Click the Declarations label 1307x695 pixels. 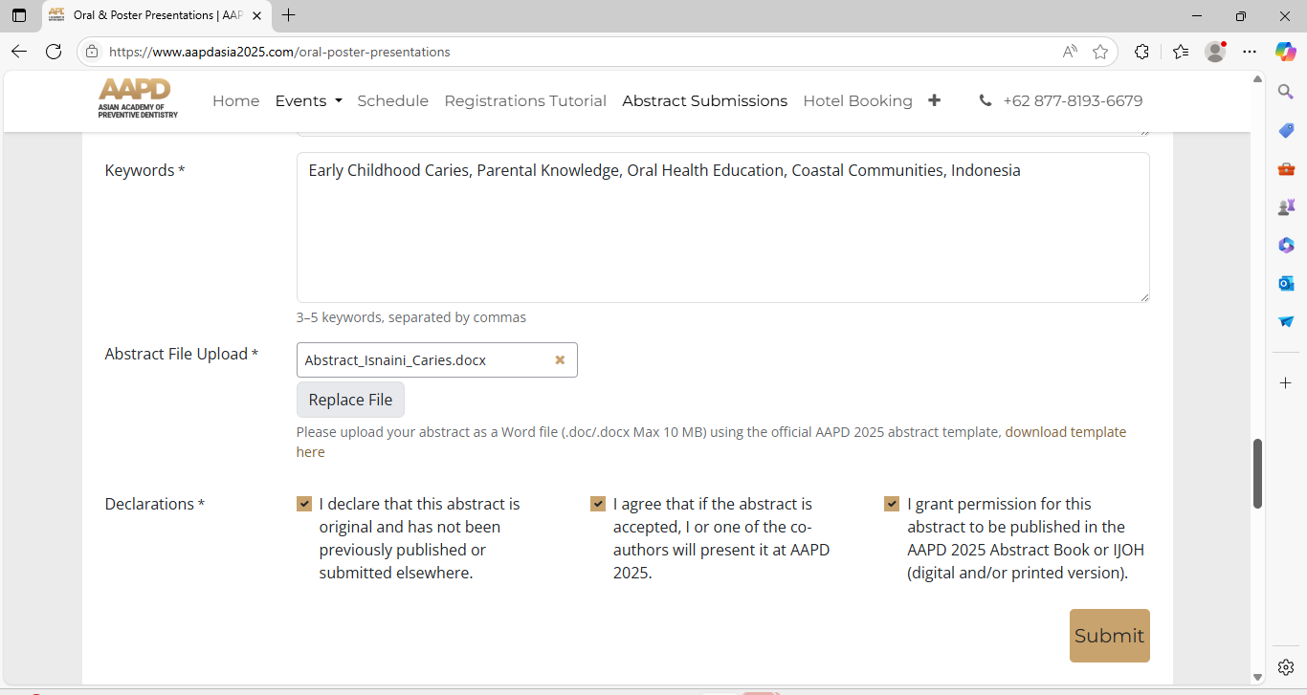click(155, 504)
